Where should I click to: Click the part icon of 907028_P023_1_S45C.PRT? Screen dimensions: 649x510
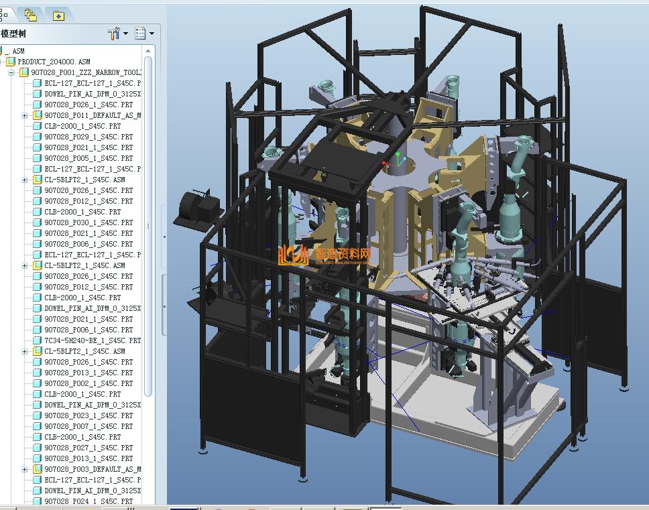pyautogui.click(x=38, y=416)
